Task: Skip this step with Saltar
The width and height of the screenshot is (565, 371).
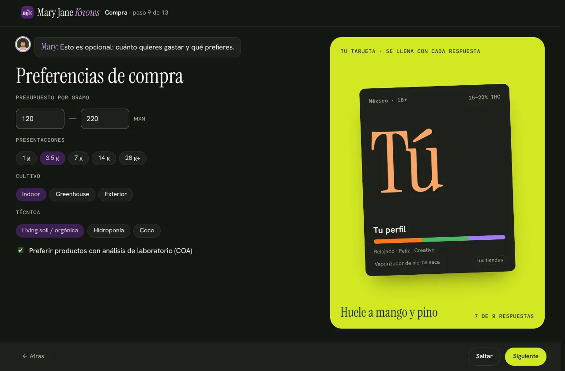Action: click(484, 356)
